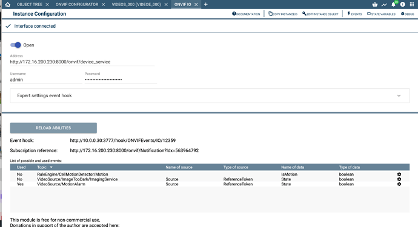
Task: Open settings gear for CellMotionDetector/Motion row
Action: (x=399, y=174)
